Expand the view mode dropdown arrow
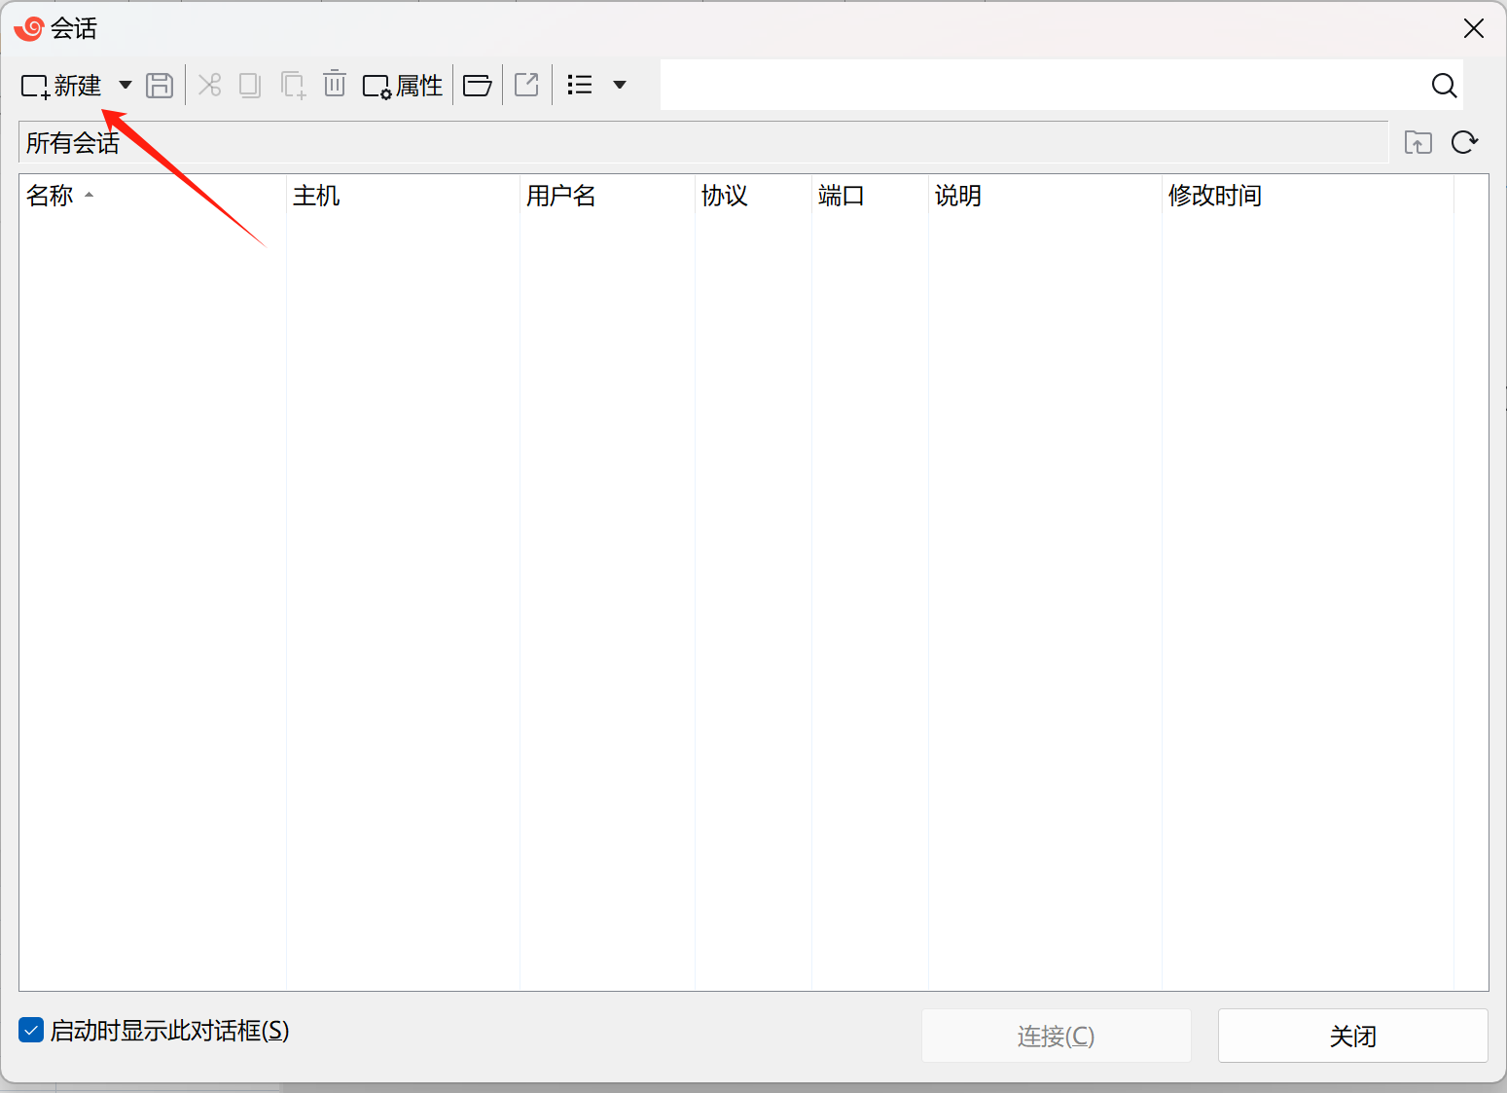 pyautogui.click(x=620, y=86)
